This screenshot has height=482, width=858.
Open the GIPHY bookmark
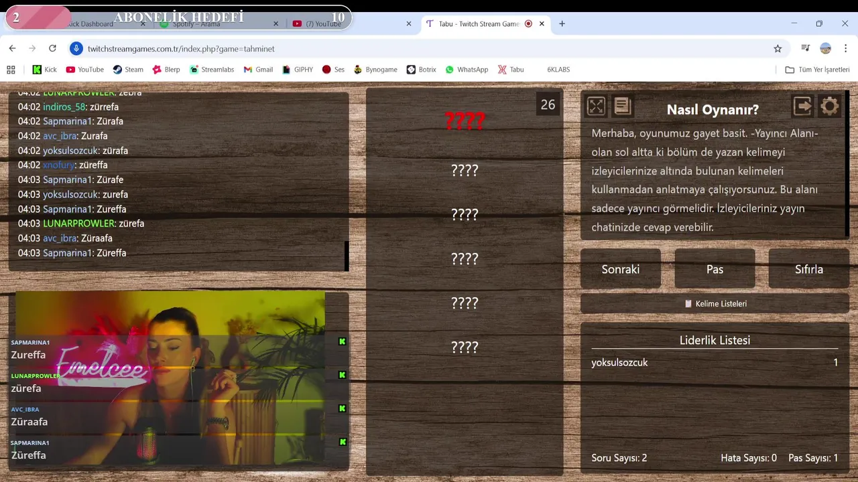point(298,70)
